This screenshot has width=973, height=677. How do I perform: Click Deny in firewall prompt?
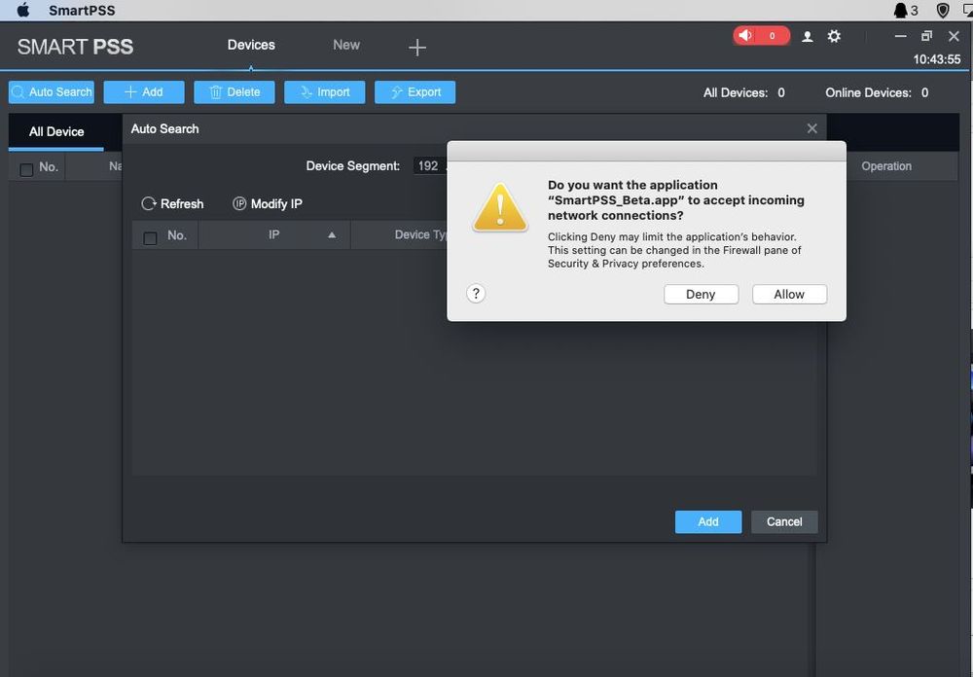tap(702, 294)
